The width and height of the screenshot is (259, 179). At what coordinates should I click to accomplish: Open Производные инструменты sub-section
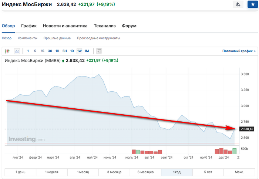click(x=98, y=38)
